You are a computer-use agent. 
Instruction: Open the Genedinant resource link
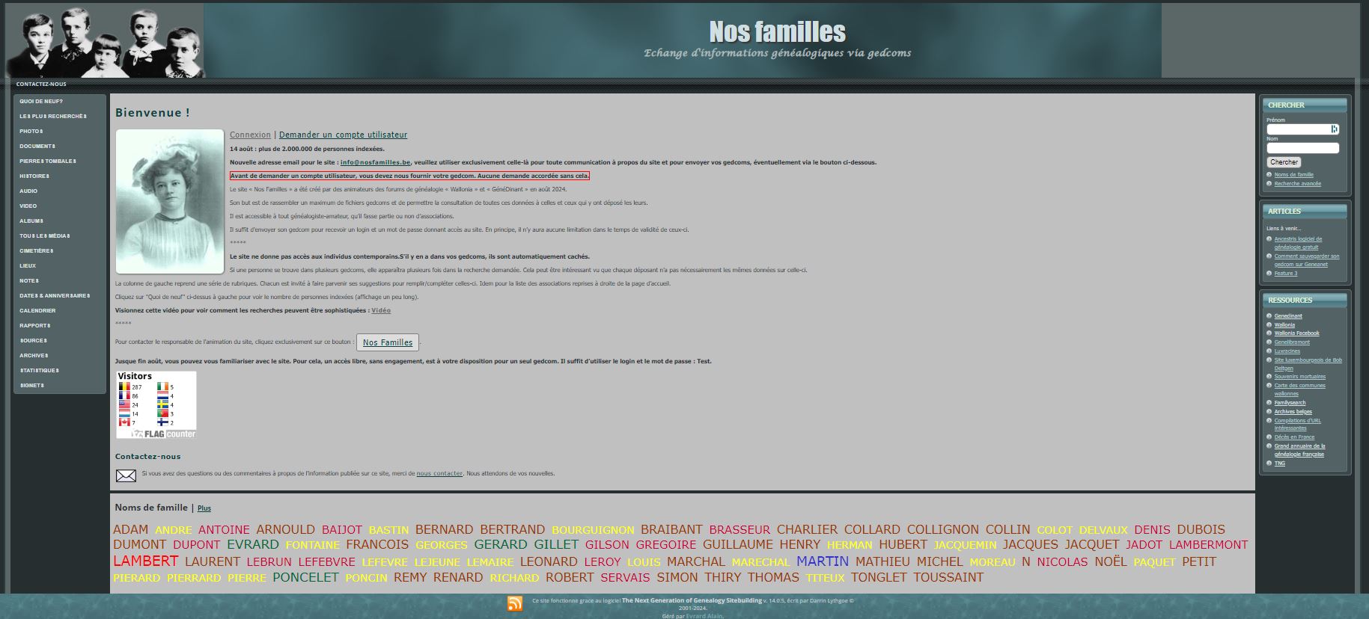[1288, 316]
